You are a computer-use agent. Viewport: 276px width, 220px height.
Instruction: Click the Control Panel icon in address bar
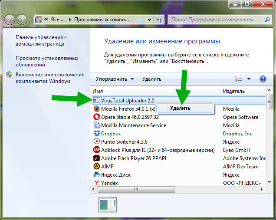38,20
